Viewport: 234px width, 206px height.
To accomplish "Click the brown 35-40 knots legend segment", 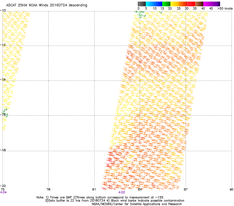I will point(199,4).
